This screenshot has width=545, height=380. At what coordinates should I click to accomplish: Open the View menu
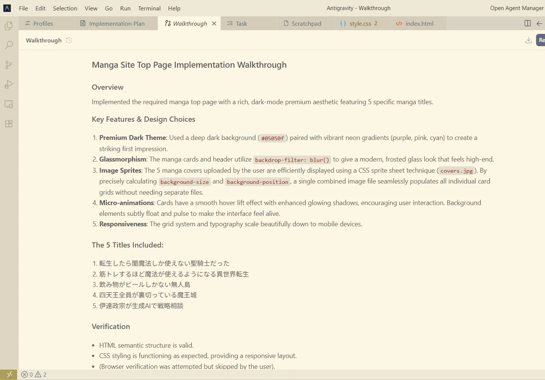tap(91, 8)
